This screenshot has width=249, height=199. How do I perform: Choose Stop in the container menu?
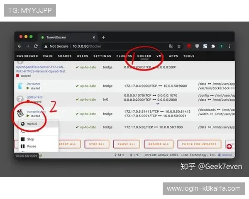[30, 139]
